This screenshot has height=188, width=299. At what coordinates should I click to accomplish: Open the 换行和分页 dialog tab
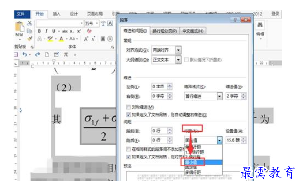click(164, 31)
